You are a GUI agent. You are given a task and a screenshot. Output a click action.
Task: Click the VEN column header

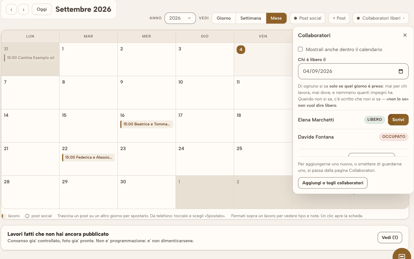263,36
